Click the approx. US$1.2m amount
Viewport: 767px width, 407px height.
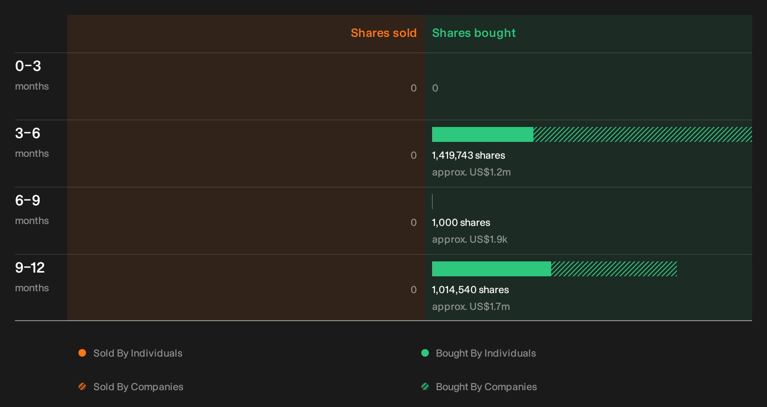pos(471,172)
